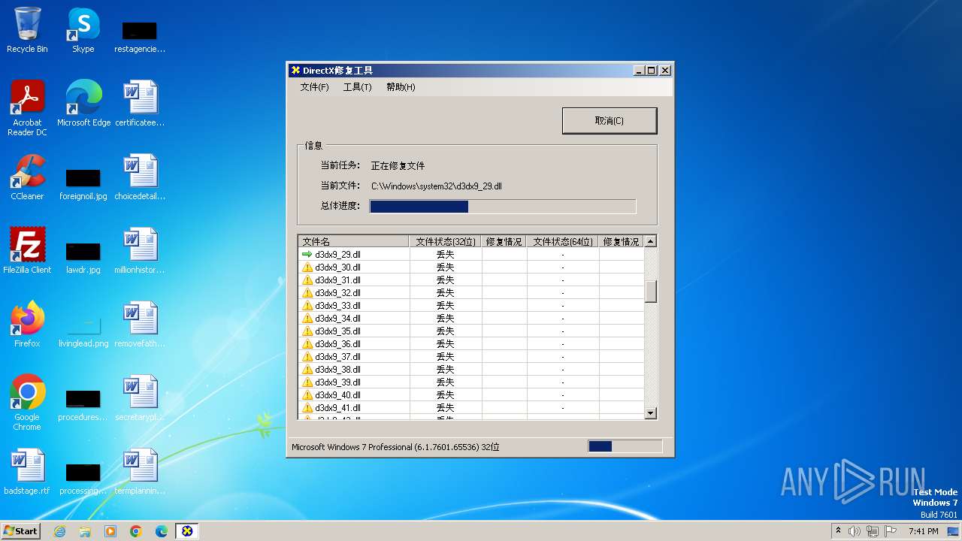
Task: Select the lawdr.jpg image file
Action: coord(83,258)
